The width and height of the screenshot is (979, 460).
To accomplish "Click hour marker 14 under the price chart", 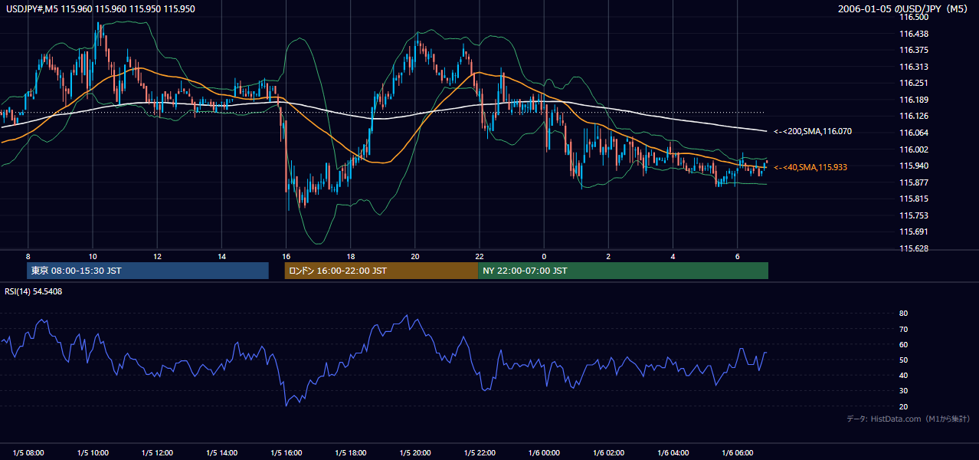I will [221, 256].
